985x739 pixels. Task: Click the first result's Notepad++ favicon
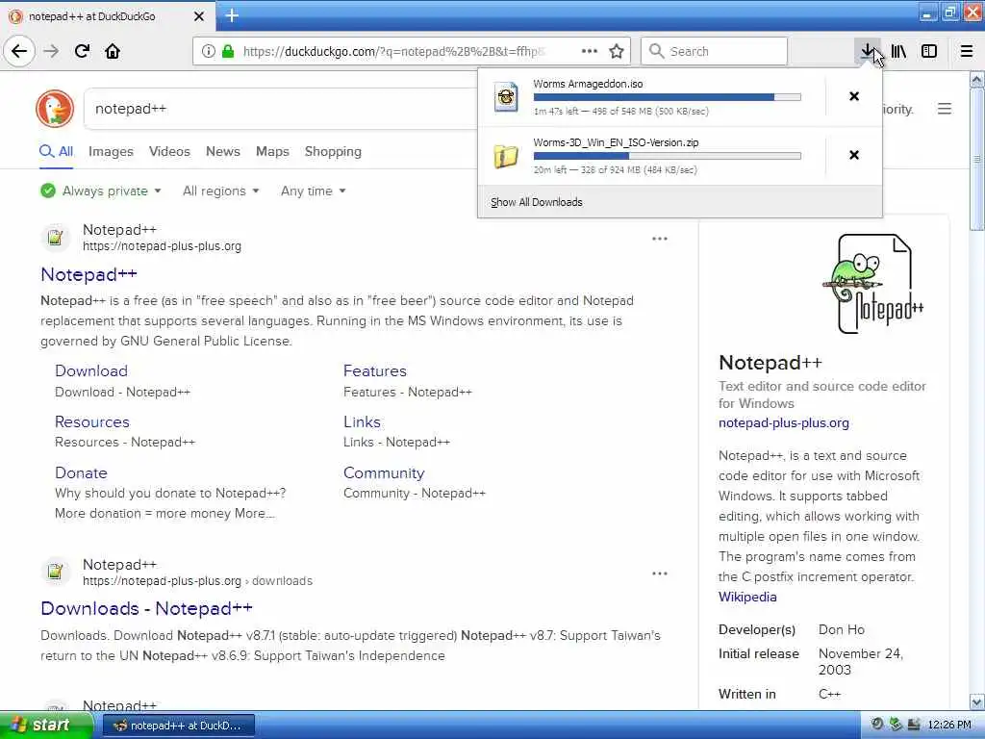[x=55, y=238]
